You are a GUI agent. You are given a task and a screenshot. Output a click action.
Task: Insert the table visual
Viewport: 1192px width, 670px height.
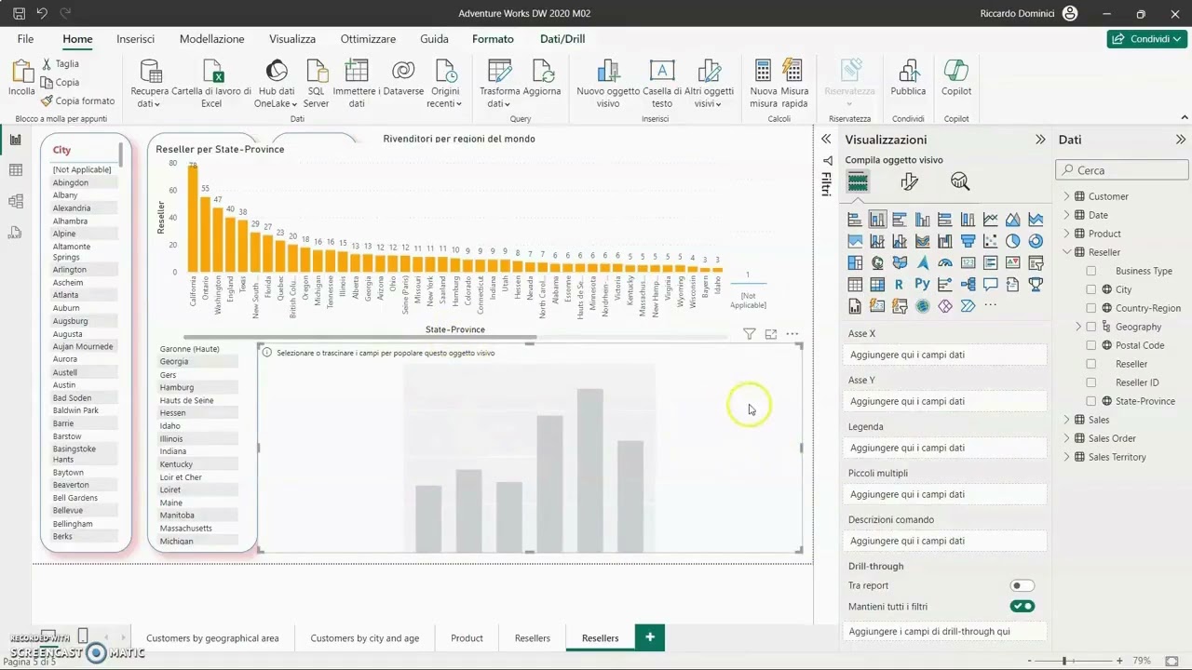(855, 284)
